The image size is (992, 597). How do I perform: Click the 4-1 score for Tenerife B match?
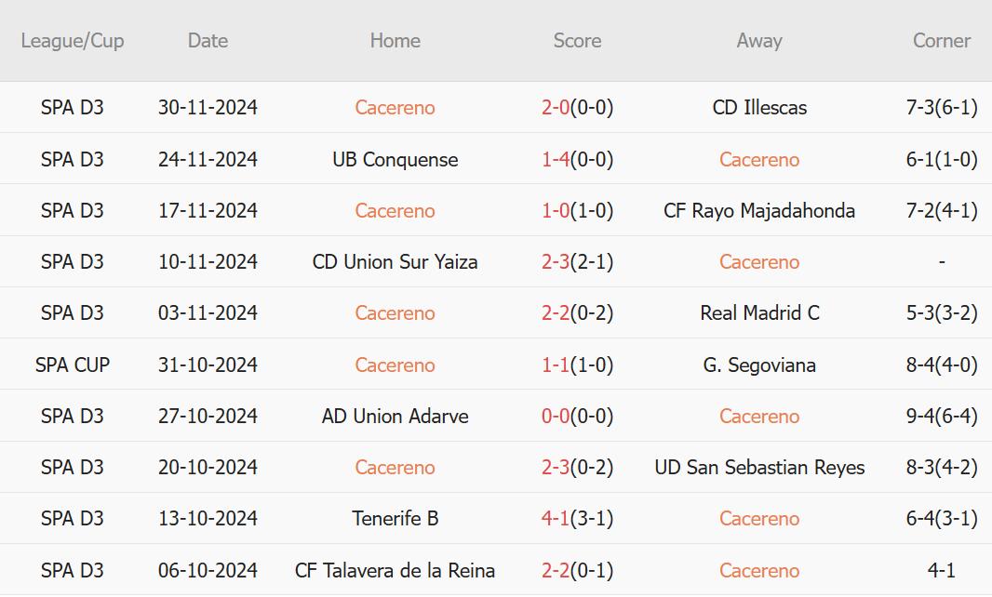tap(556, 519)
